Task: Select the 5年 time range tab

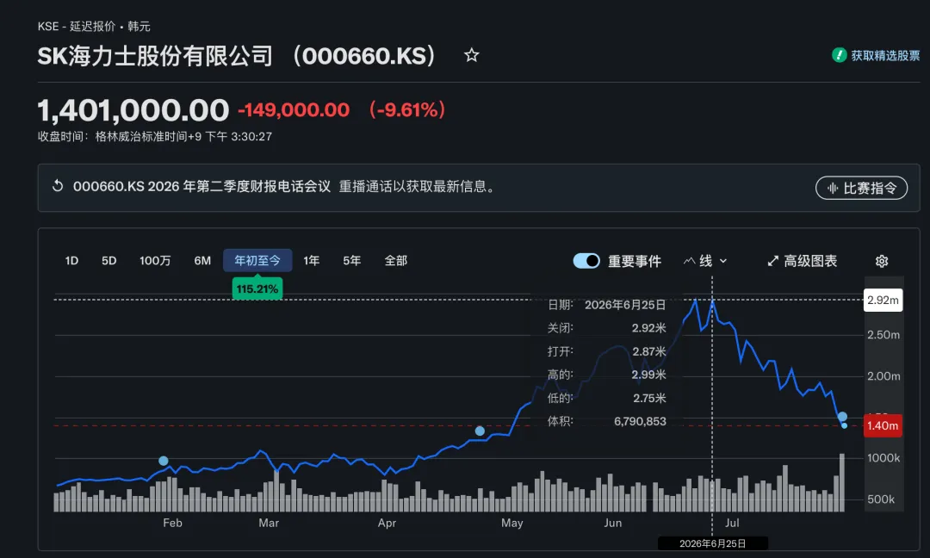Action: pos(351,261)
